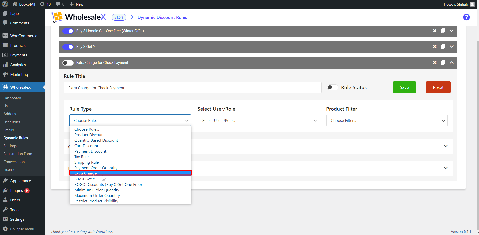Select Maximum Order Quantity option
The width and height of the screenshot is (479, 235).
(x=130, y=196)
